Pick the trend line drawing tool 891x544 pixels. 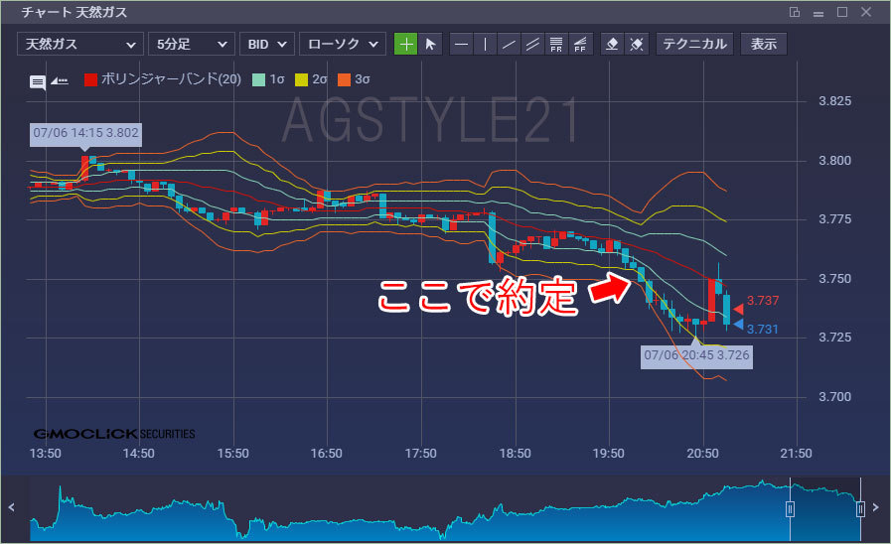tap(509, 44)
